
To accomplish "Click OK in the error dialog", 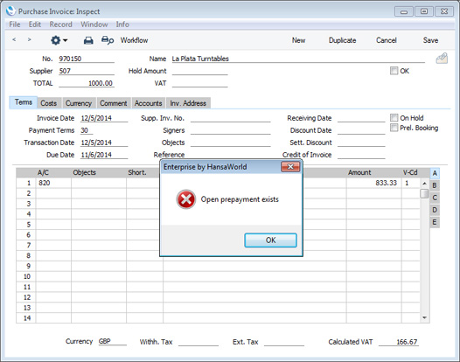I will point(270,240).
